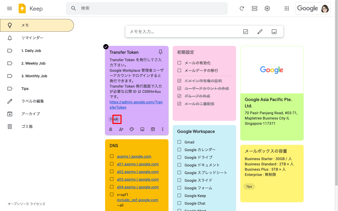Open the settings gear menu
This screenshot has width=338, height=211.
(267, 8)
